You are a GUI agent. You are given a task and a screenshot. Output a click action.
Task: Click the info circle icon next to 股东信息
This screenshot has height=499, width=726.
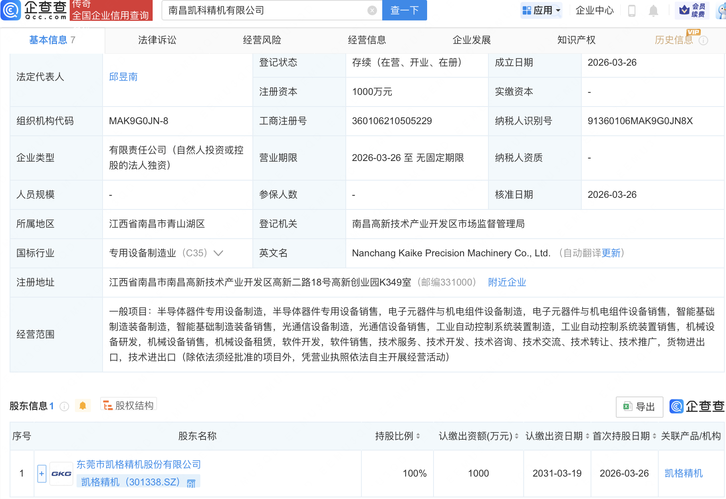pyautogui.click(x=64, y=406)
